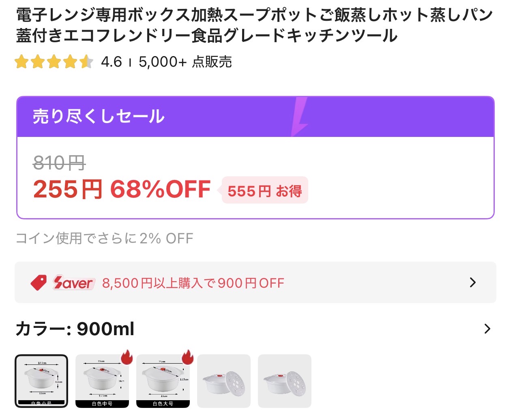This screenshot has width=511, height=414.
Task: Tap the コイン使用でさらに2% OFF text
Action: point(105,238)
